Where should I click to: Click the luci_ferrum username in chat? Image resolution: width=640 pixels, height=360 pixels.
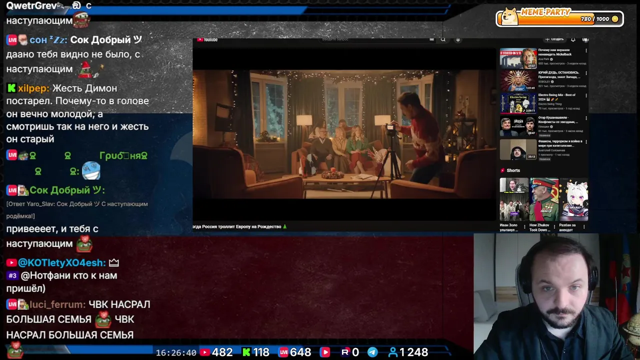pyautogui.click(x=57, y=304)
